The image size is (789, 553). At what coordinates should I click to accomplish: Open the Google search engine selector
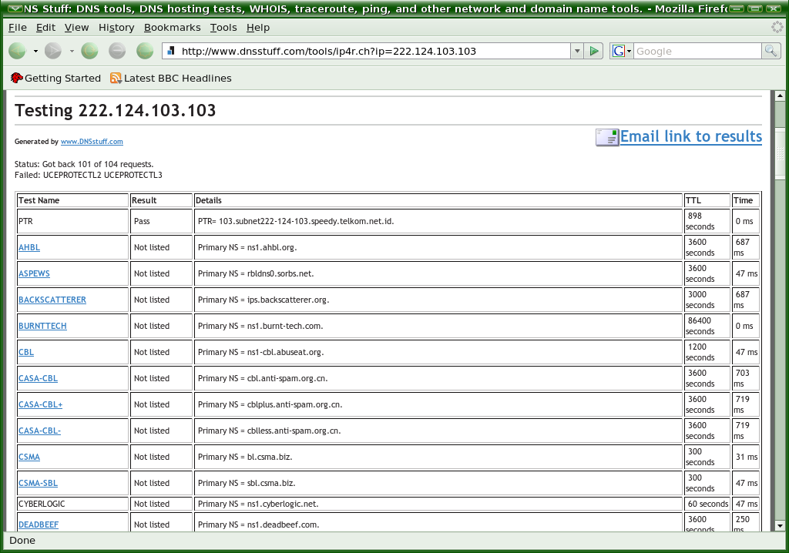pyautogui.click(x=622, y=51)
